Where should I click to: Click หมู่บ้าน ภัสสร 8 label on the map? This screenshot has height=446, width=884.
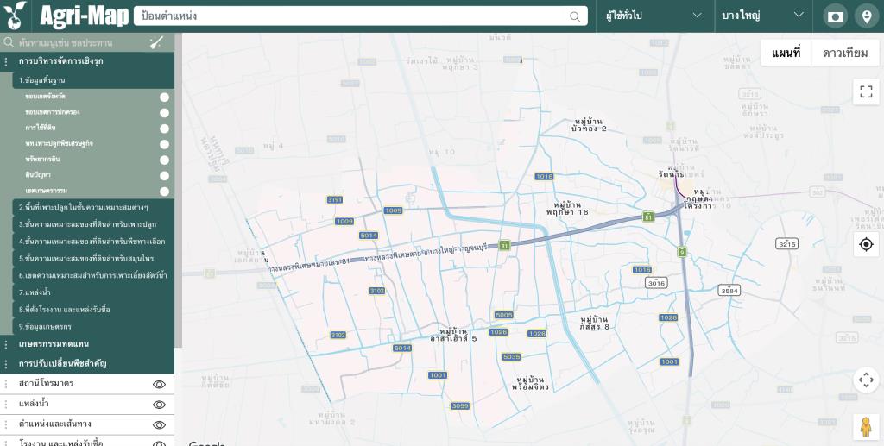pyautogui.click(x=595, y=323)
